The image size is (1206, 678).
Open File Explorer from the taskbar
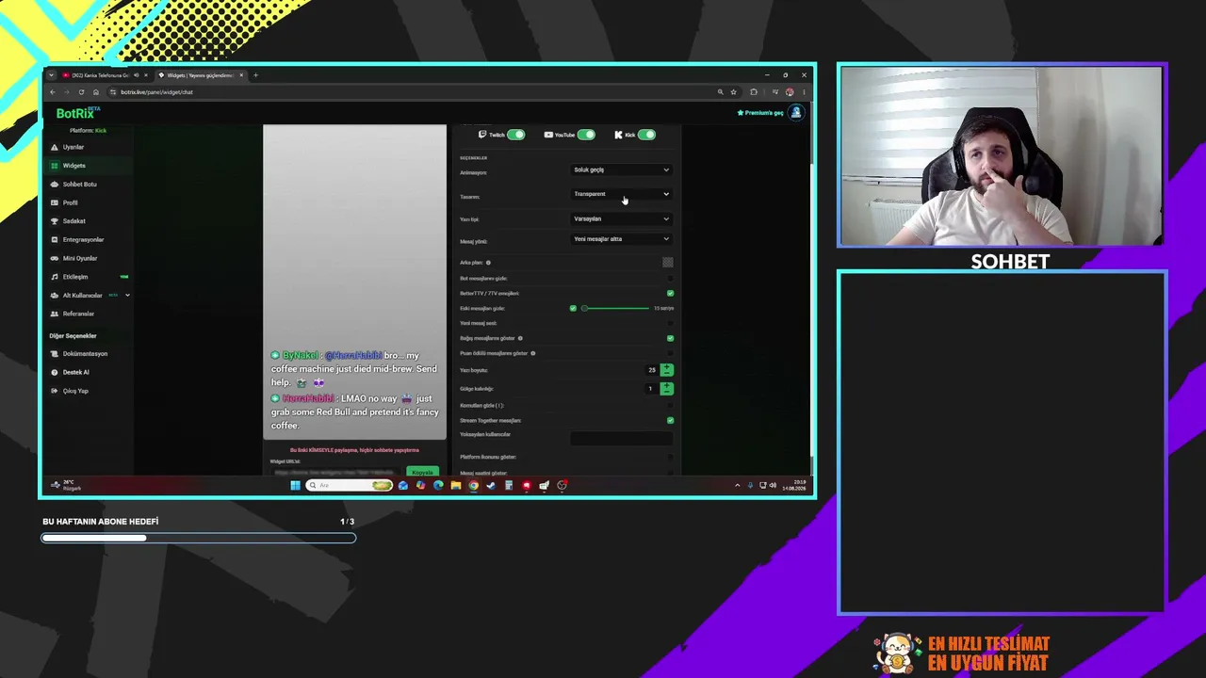pyautogui.click(x=456, y=486)
